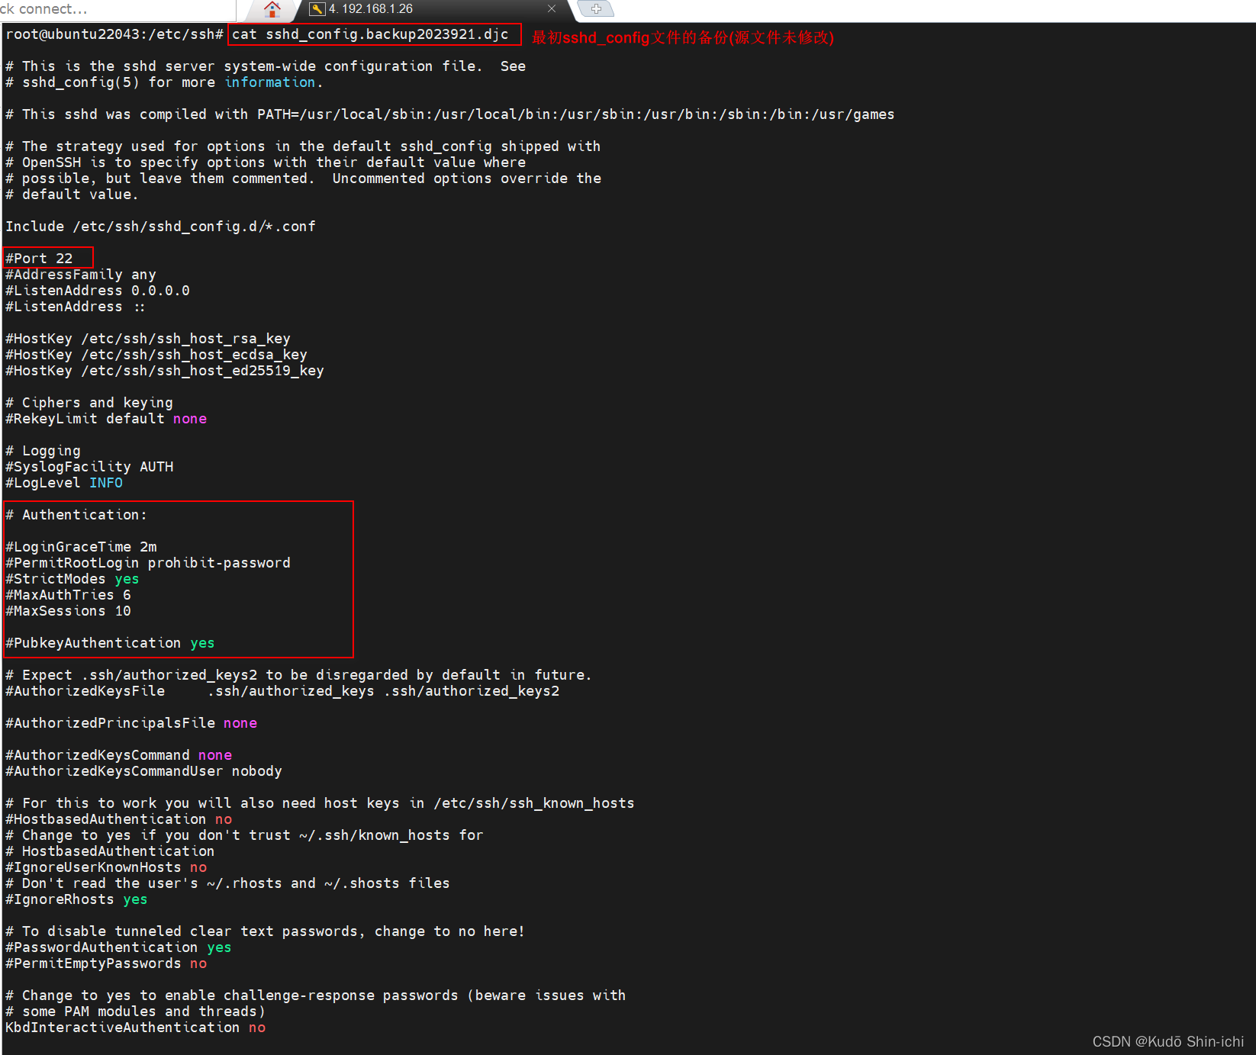Click the '#MaxAuthTries 6' line
The width and height of the screenshot is (1256, 1055).
point(68,595)
